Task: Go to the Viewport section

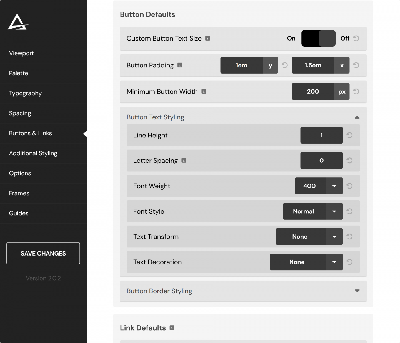Action: tap(43, 53)
